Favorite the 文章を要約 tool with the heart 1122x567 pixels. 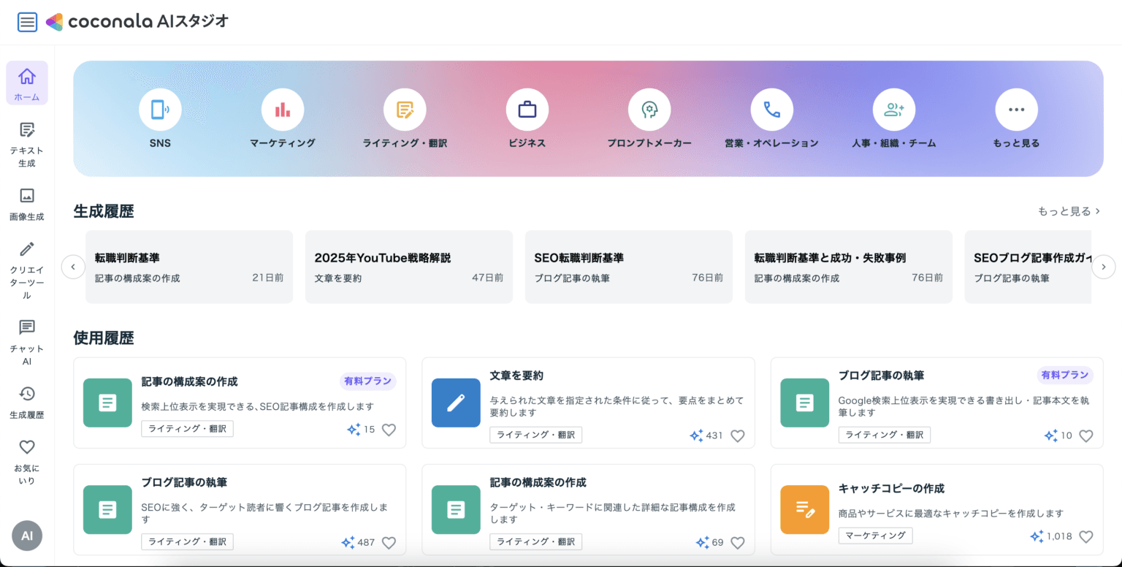[738, 435]
